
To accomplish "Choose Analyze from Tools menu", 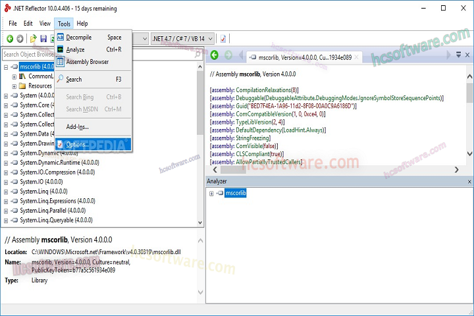I will [x=93, y=49].
